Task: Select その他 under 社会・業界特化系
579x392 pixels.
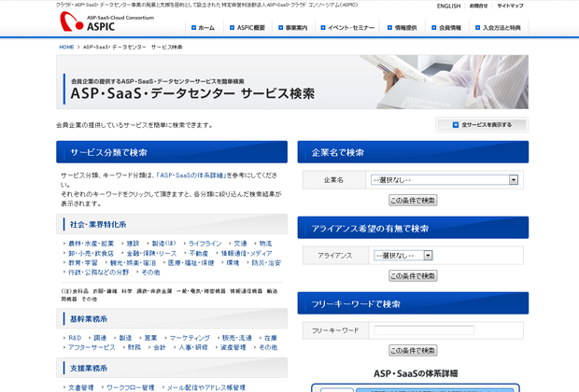Action: pyautogui.click(x=150, y=272)
